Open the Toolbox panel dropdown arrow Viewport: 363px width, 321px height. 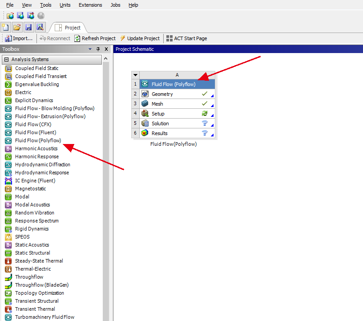click(x=90, y=49)
